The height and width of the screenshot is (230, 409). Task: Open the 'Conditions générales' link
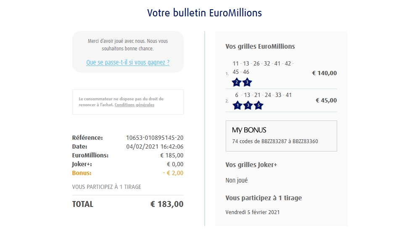135,105
